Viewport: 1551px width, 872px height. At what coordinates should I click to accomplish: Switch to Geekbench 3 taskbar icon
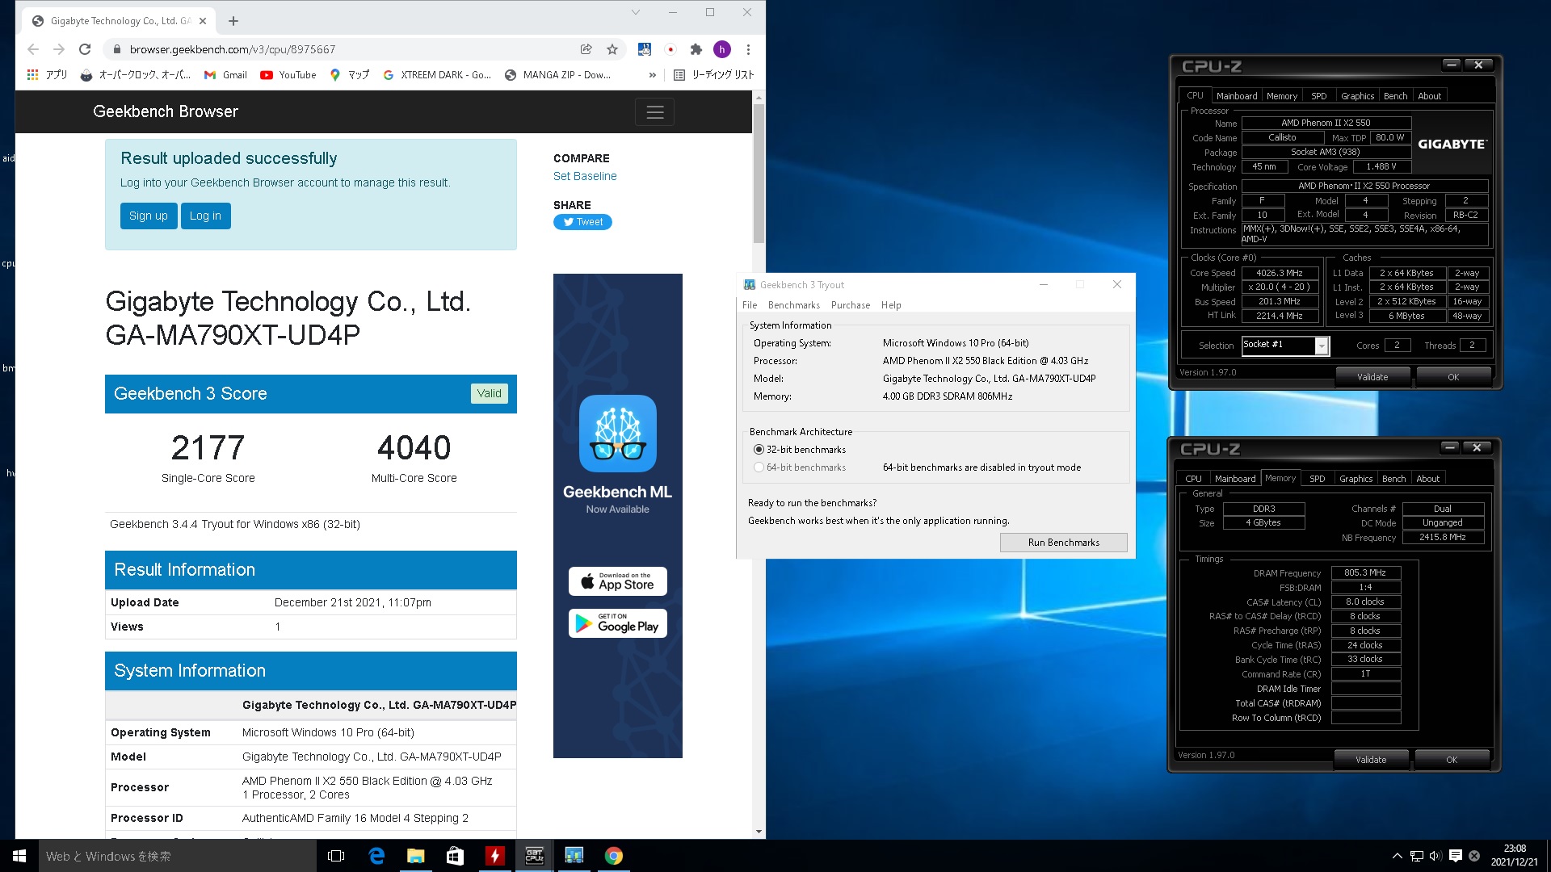coord(574,856)
